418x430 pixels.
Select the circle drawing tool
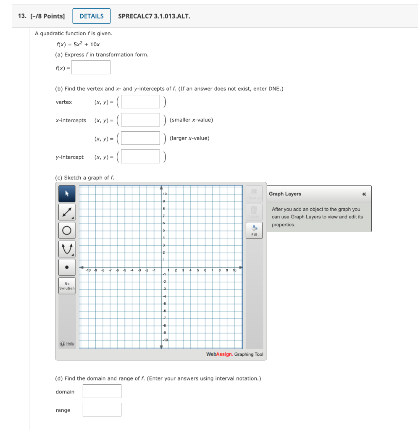[67, 230]
